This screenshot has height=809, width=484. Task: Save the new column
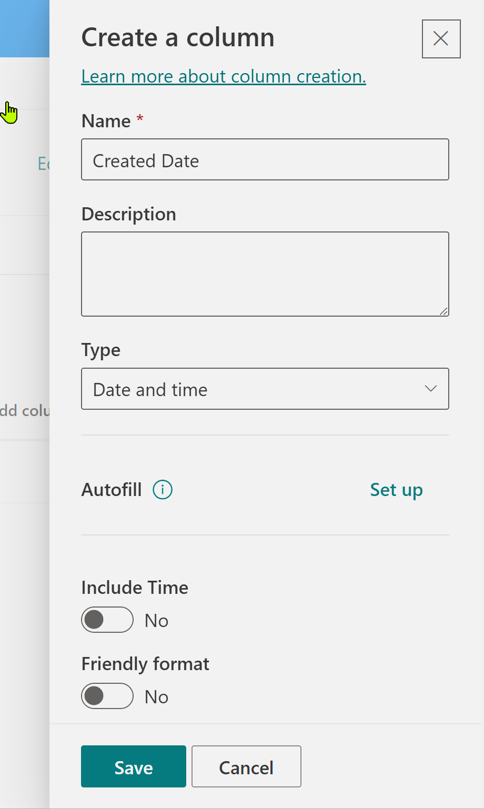pyautogui.click(x=134, y=766)
